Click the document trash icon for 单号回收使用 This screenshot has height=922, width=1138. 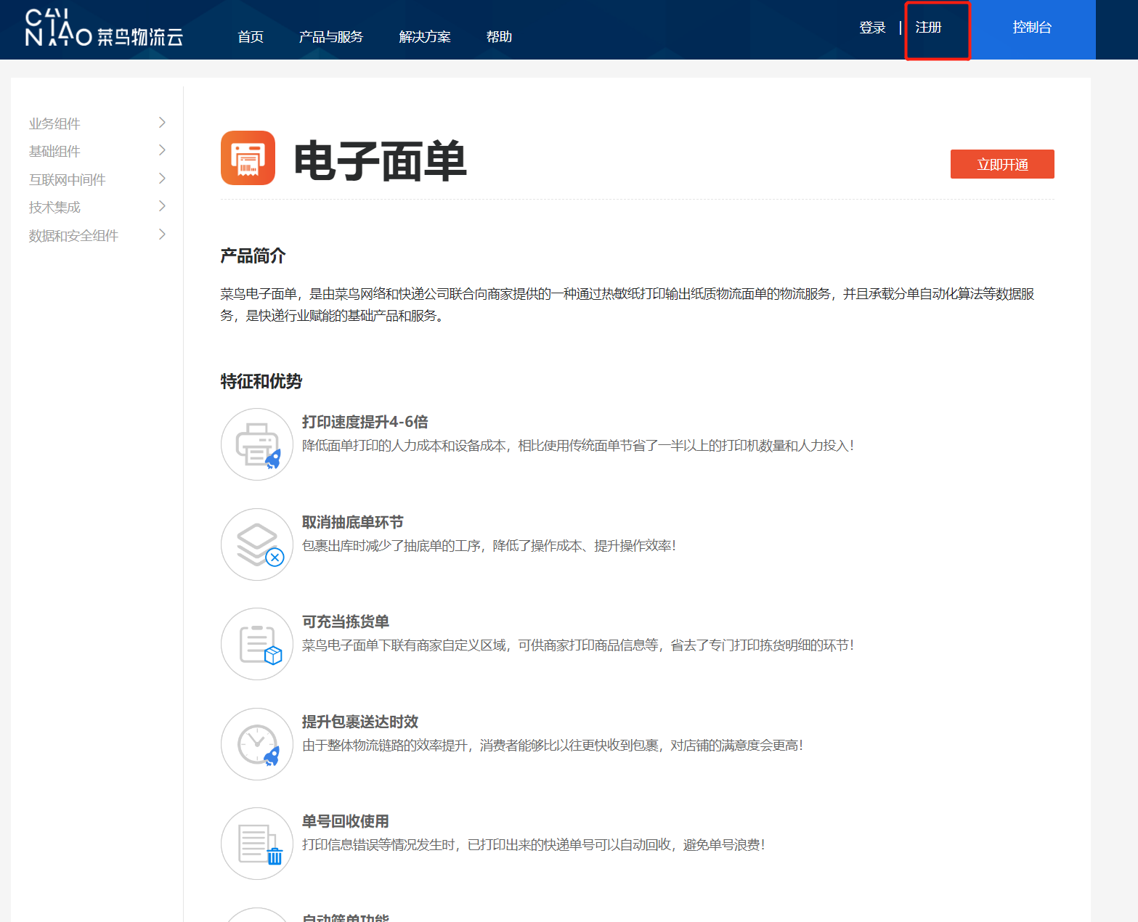tap(257, 844)
